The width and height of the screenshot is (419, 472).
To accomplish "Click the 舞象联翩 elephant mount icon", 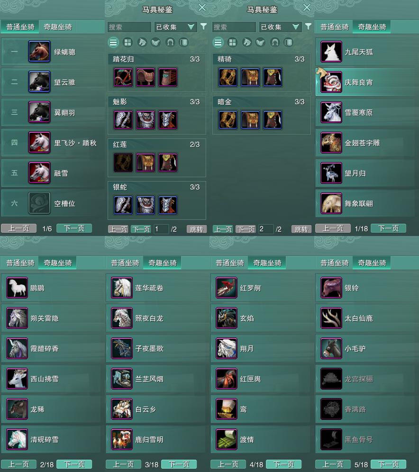I will coord(331,203).
